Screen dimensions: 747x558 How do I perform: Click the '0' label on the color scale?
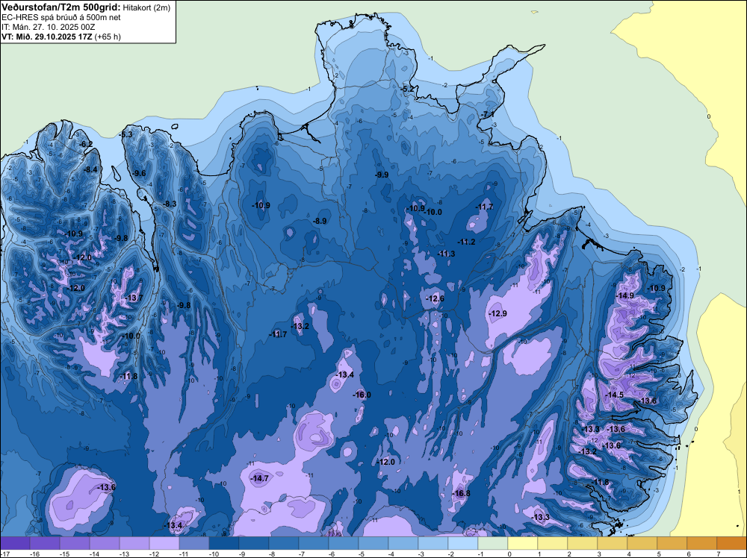click(509, 554)
